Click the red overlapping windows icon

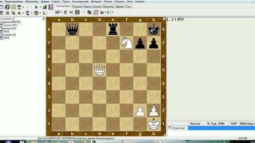point(89,12)
